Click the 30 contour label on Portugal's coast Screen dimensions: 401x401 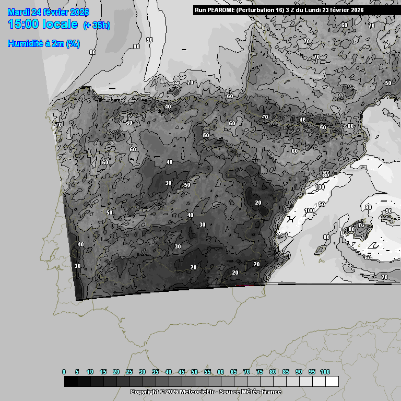coord(77,266)
